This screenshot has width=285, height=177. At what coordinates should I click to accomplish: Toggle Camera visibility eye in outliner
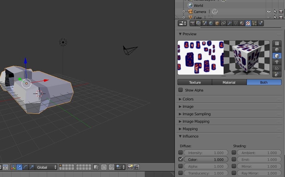[269, 12]
